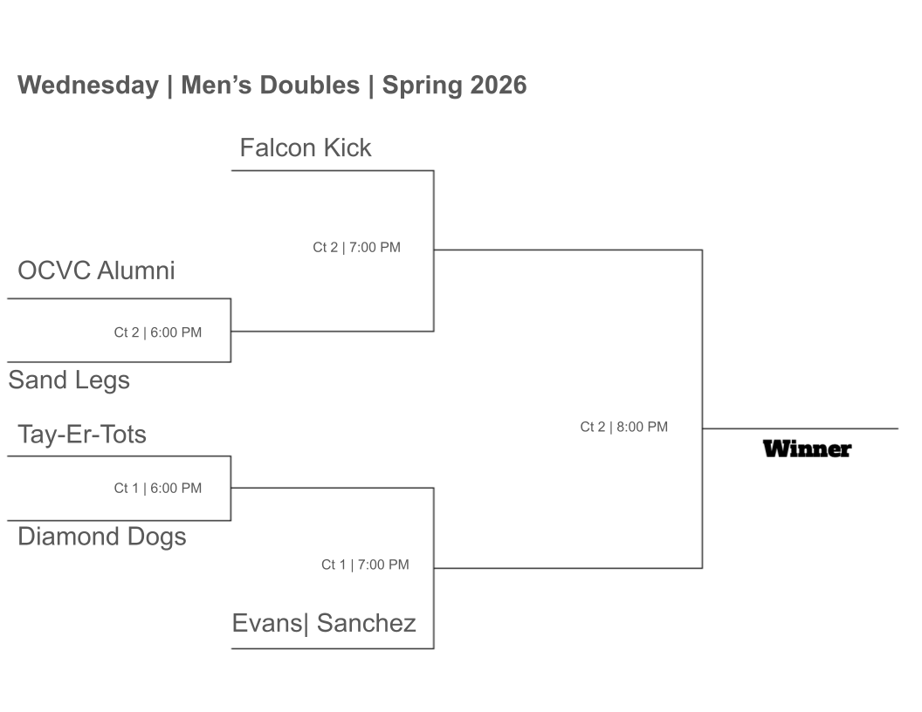Screen dimensions: 922x712
Task: Click the Sand Legs team name
Action: pos(69,380)
